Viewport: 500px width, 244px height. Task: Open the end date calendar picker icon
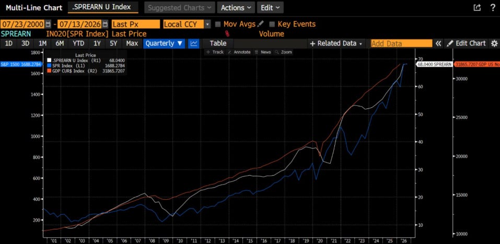coord(105,24)
